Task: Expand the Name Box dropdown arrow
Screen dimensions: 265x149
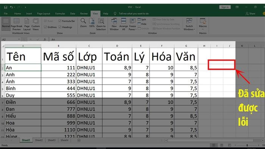Action: (19, 39)
